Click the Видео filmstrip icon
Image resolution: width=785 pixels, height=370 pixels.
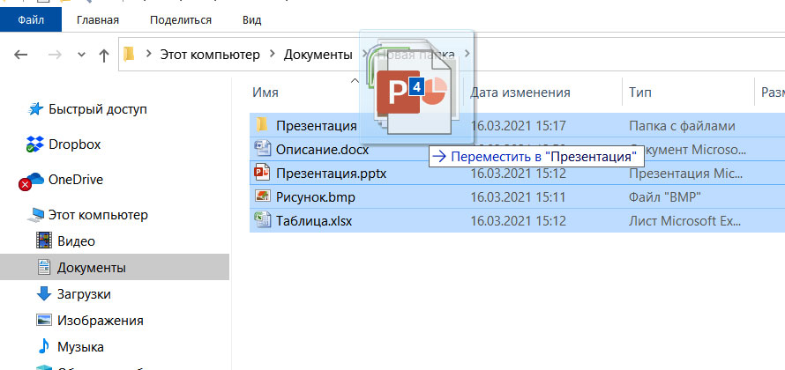pyautogui.click(x=45, y=241)
